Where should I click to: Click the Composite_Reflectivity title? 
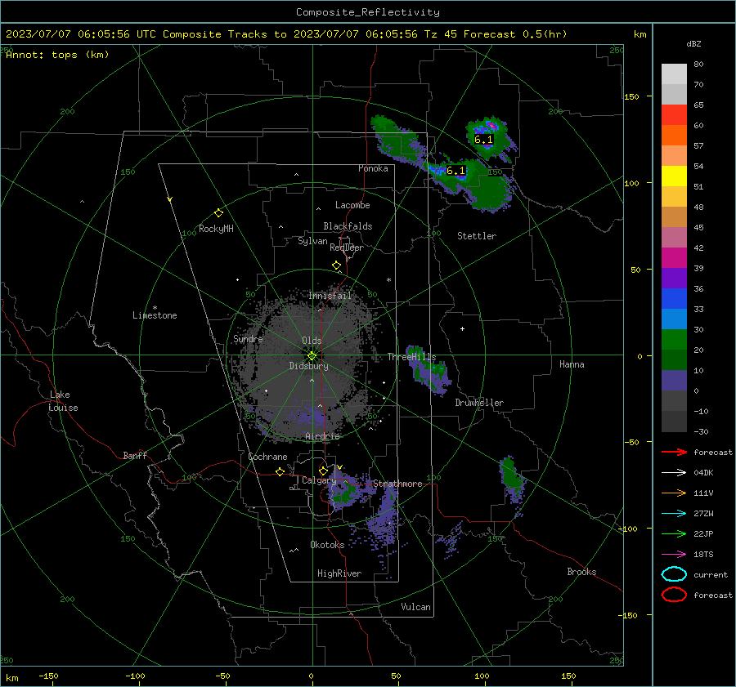367,12
